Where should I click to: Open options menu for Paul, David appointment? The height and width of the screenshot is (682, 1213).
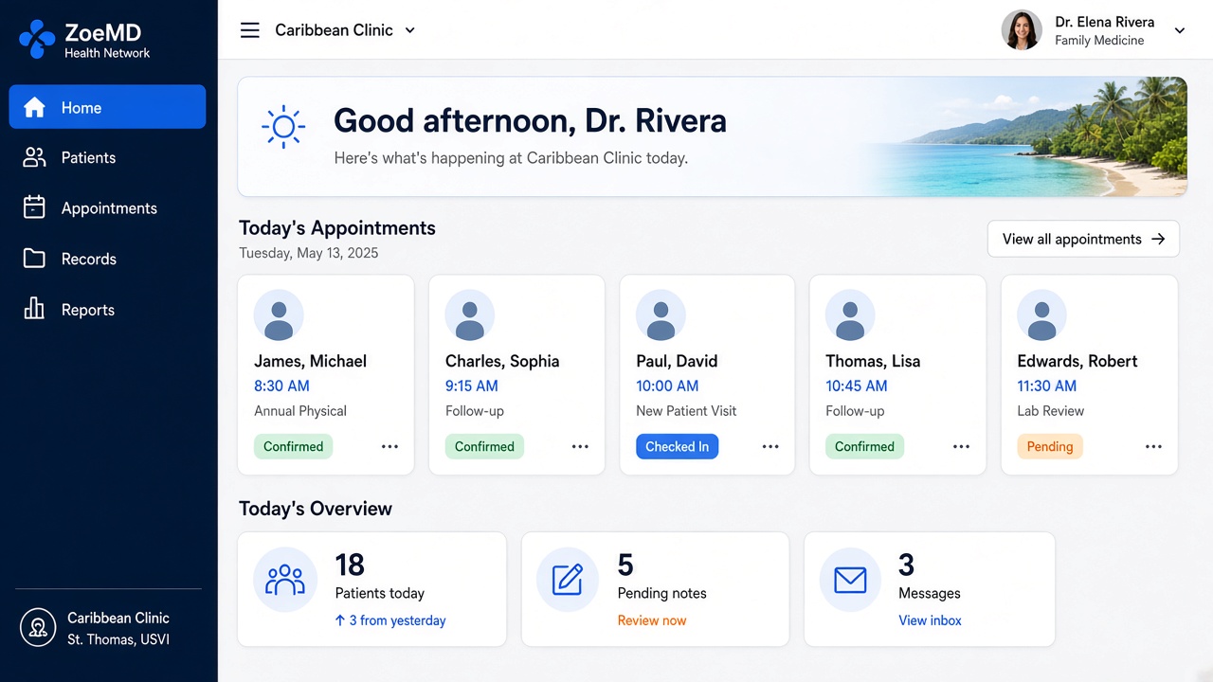click(x=770, y=447)
